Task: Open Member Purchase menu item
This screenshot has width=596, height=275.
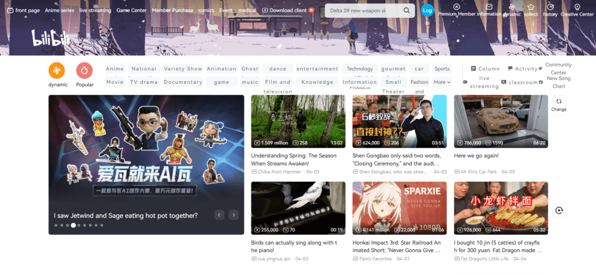Action: [x=172, y=10]
